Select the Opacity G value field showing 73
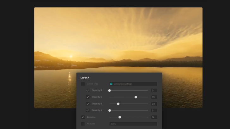Viewport: 230px width, 129px height. 154,97
